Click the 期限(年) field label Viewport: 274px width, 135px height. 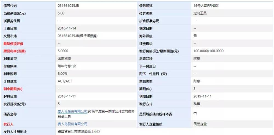pyautogui.click(x=145, y=89)
